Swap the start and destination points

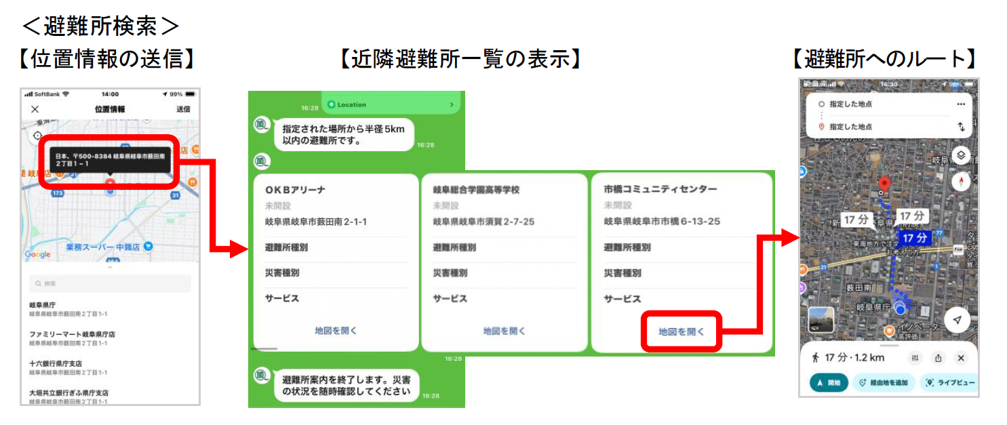(962, 127)
